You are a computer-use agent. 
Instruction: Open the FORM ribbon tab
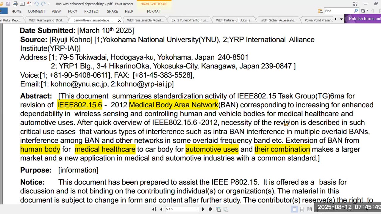click(73, 11)
